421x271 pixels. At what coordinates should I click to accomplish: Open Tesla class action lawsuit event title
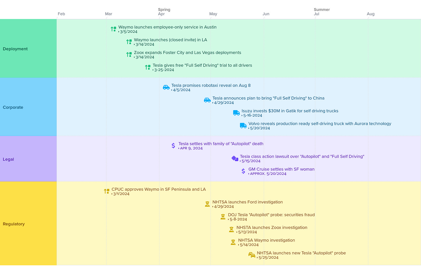302,156
